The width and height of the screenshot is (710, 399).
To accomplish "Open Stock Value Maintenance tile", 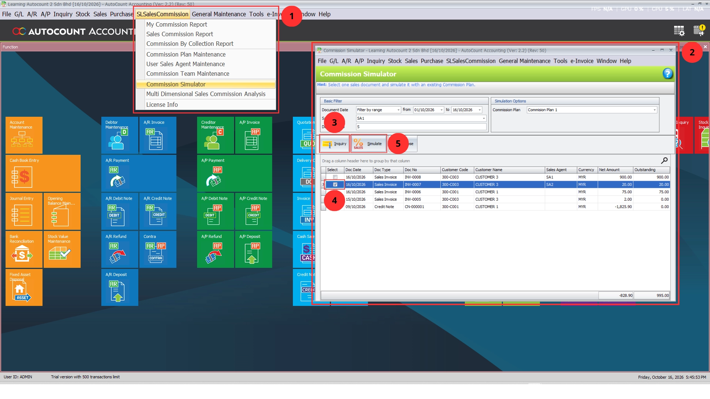I will [62, 249].
